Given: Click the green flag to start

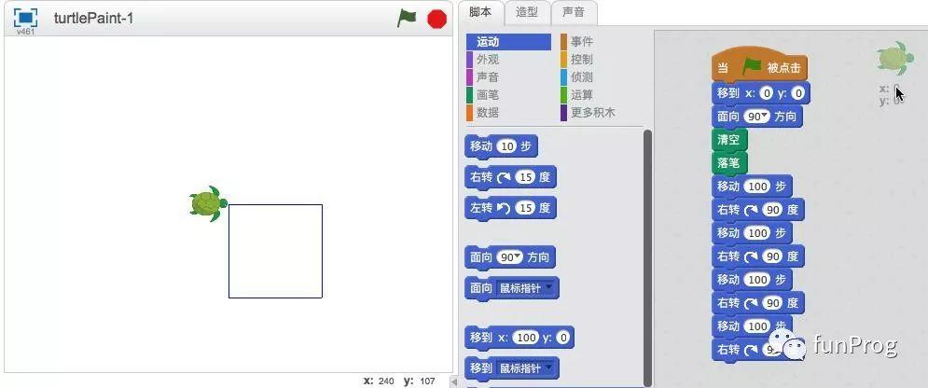Looking at the screenshot, I should click(407, 18).
